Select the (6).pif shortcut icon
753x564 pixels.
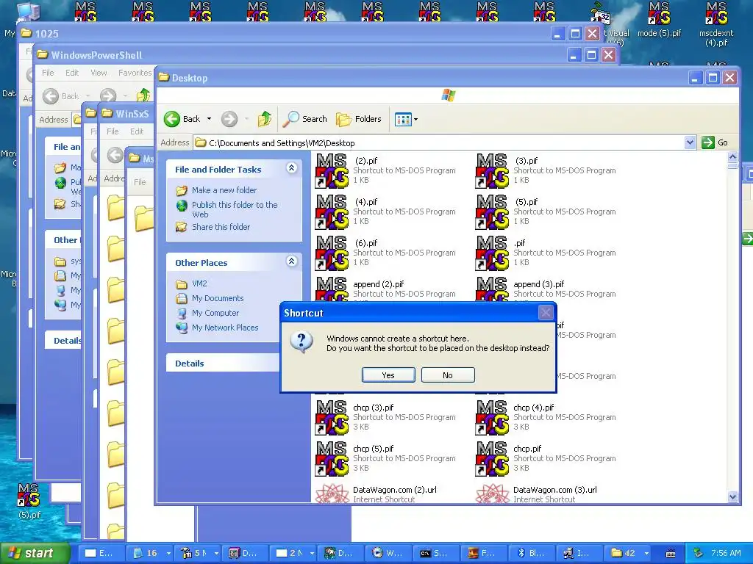[x=332, y=253]
